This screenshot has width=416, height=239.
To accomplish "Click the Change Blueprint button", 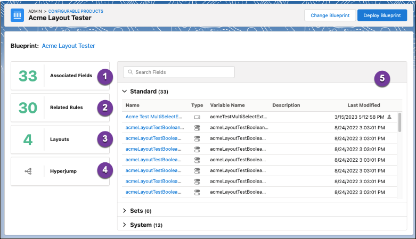I will point(330,15).
